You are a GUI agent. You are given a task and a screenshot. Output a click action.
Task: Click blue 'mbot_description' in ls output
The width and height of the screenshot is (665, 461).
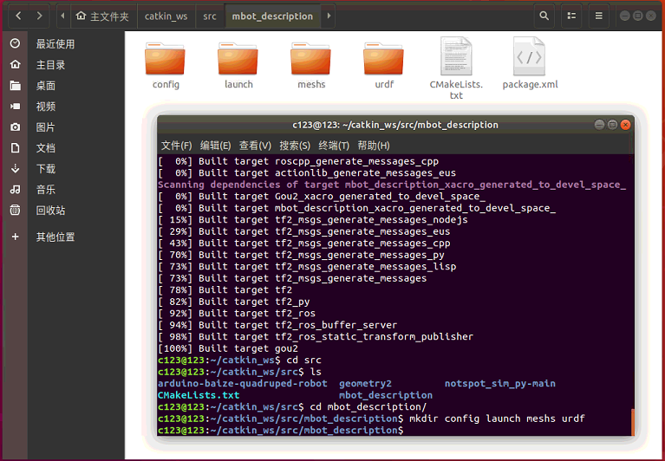[386, 395]
